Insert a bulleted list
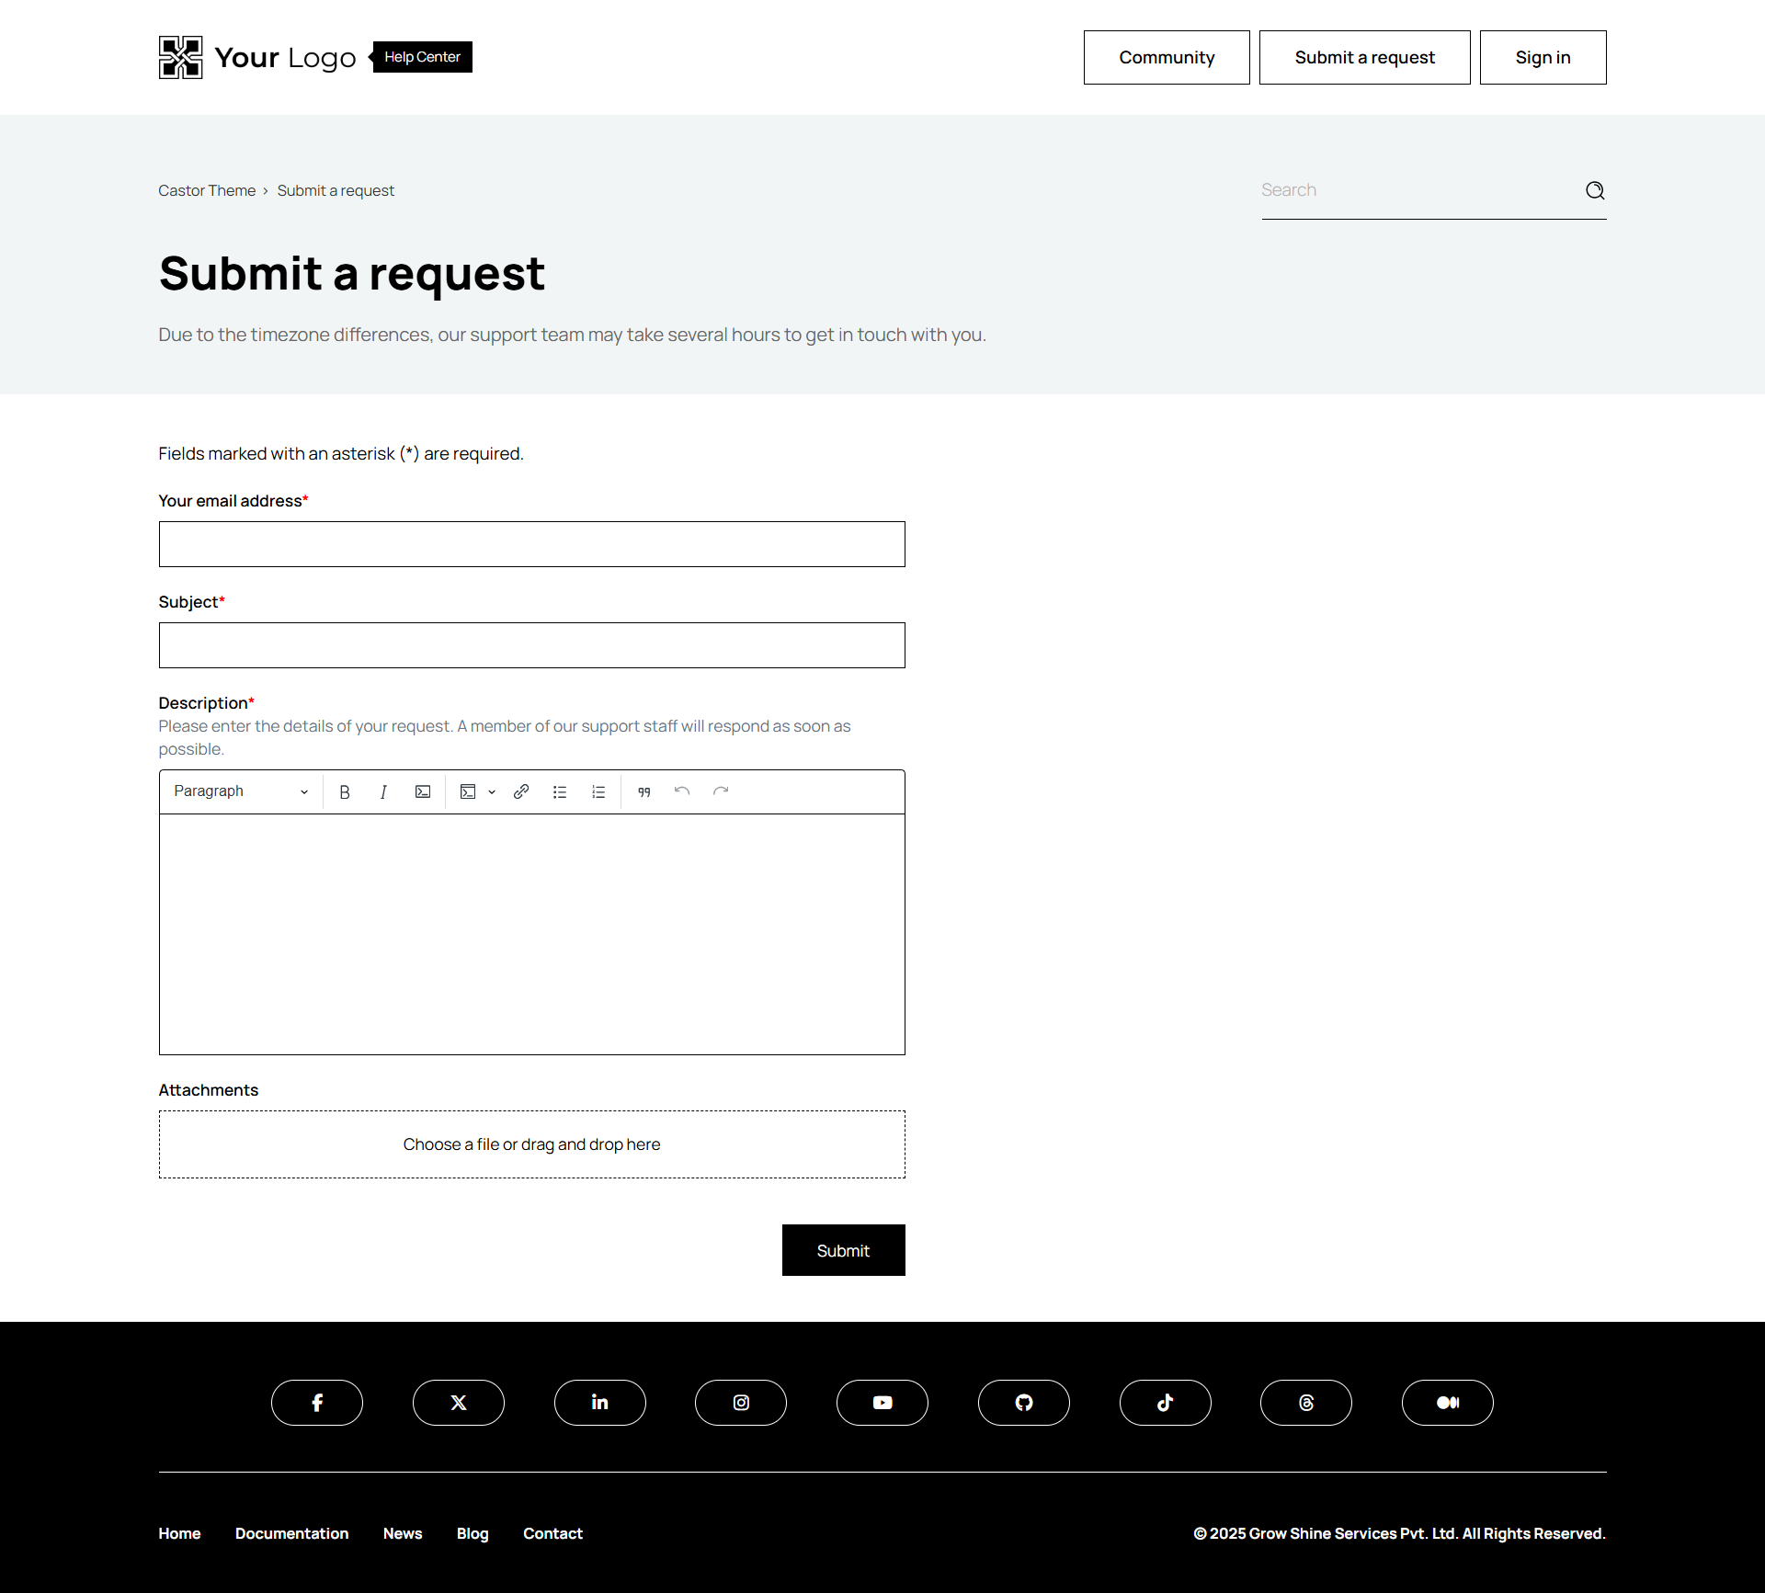Viewport: 1765px width, 1593px height. 560,791
